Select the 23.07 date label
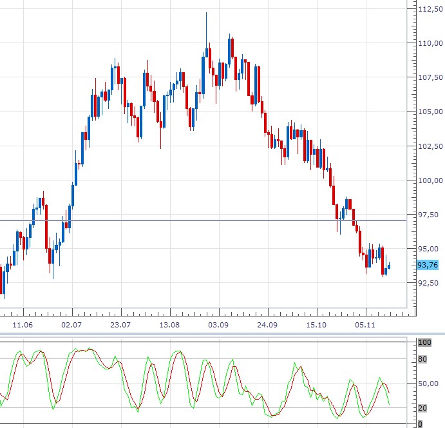Image resolution: width=445 pixels, height=428 pixels. pos(120,325)
